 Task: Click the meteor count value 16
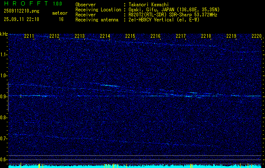(x=61, y=19)
